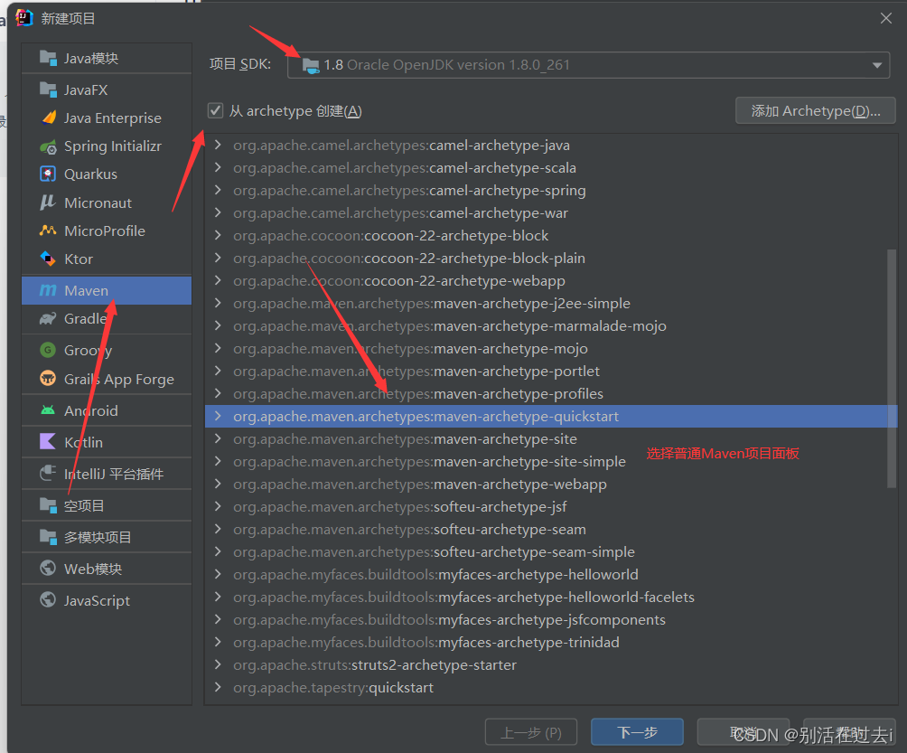907x753 pixels.
Task: Click the 上一步 (P) button
Action: (x=531, y=733)
